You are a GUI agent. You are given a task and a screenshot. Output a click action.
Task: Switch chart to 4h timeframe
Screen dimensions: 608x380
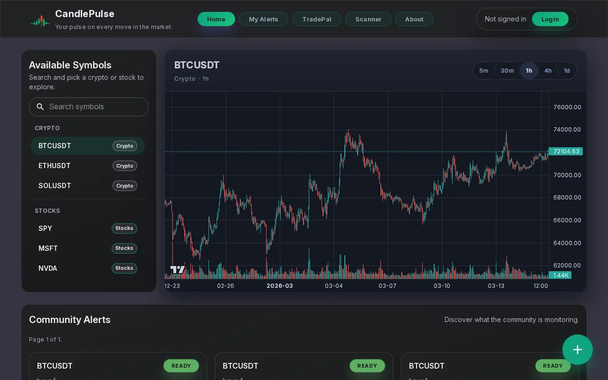(x=548, y=70)
